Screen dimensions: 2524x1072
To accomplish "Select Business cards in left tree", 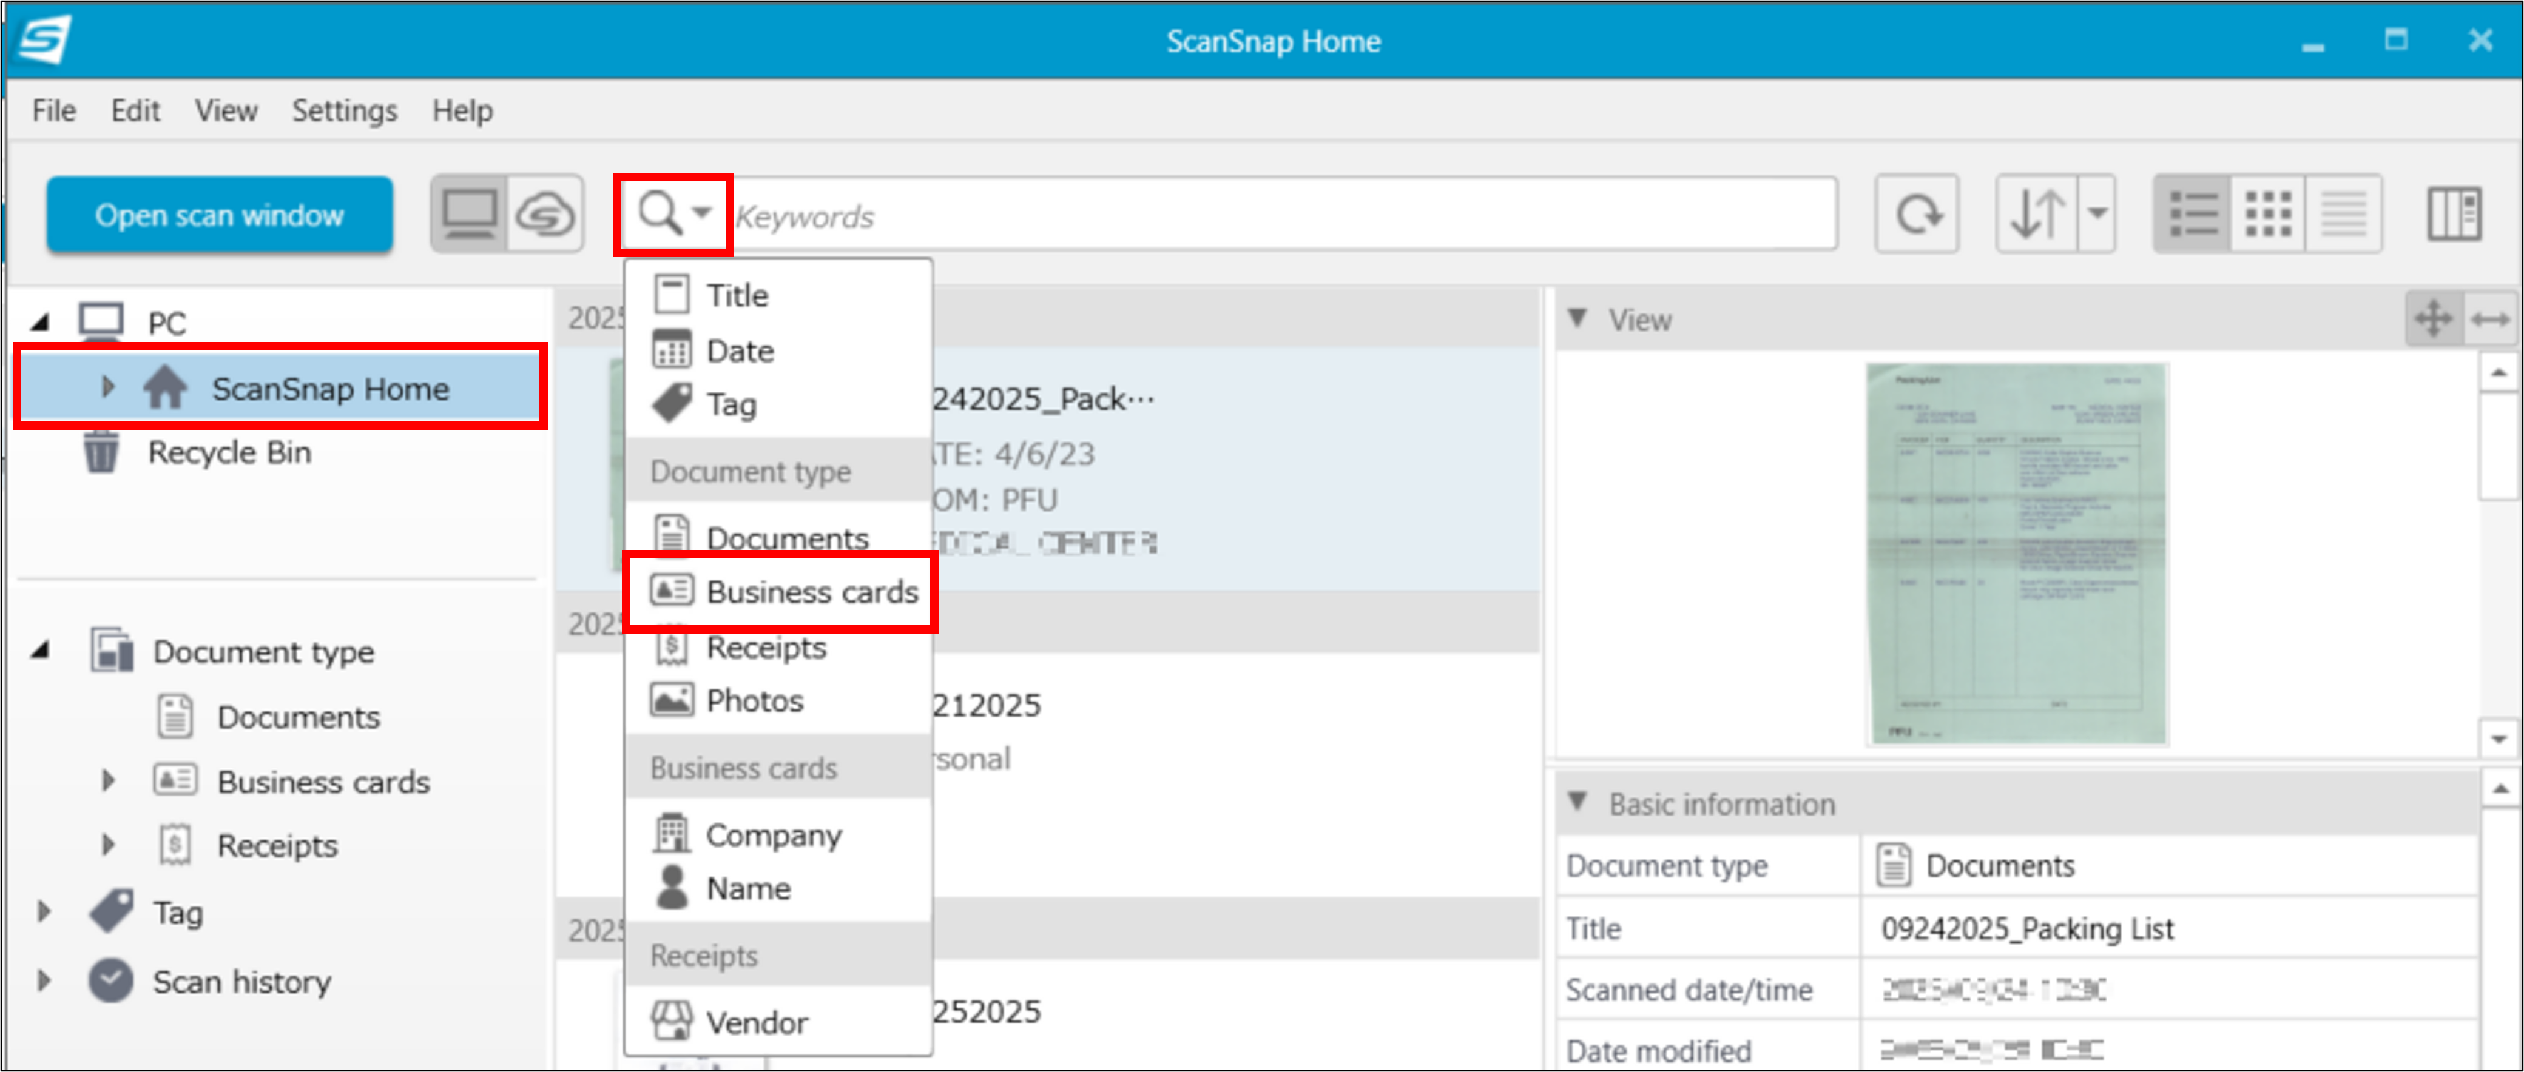I will [323, 781].
